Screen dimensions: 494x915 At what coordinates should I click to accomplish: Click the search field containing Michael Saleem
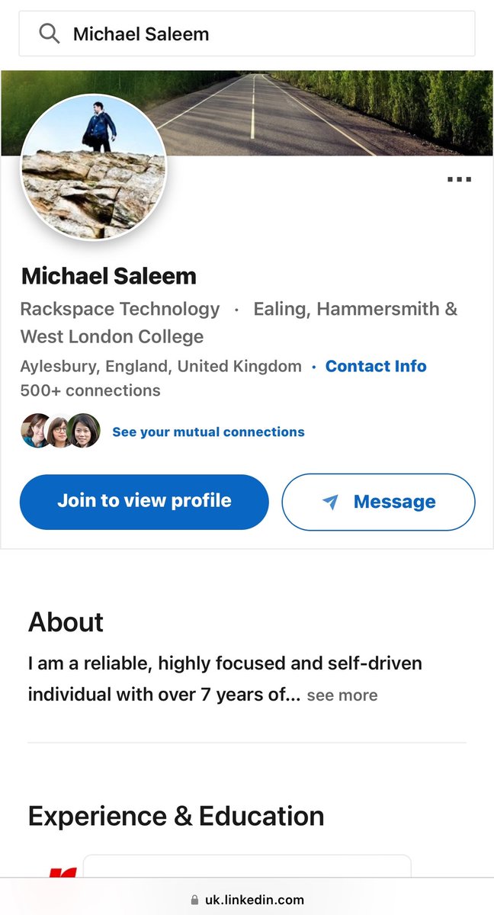click(259, 34)
